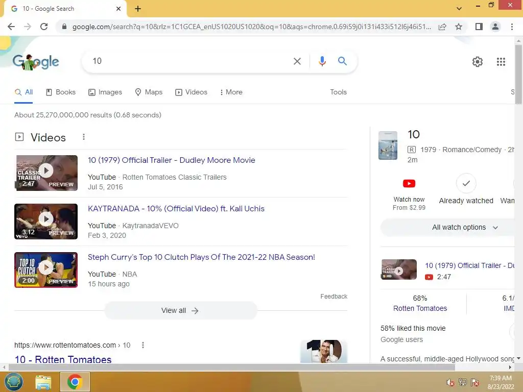Click the Google doodle logo

pos(36,62)
